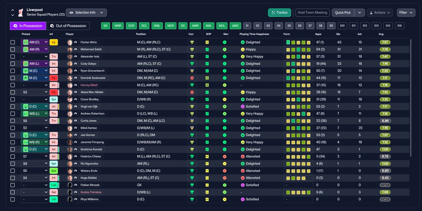Click the Liverpool club crest icon

21,13
